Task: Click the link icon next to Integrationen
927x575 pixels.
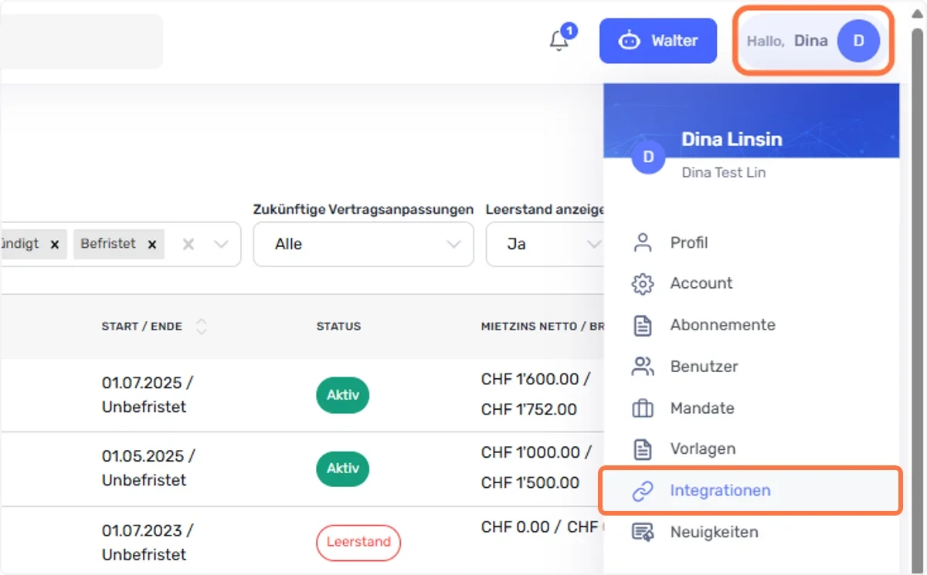Action: coord(643,491)
